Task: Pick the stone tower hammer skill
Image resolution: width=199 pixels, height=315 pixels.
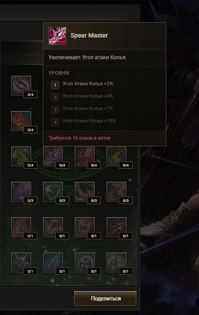Action: [21, 227]
